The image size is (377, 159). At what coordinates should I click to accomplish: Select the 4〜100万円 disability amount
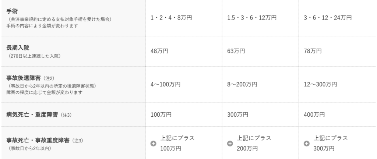[x=166, y=84]
